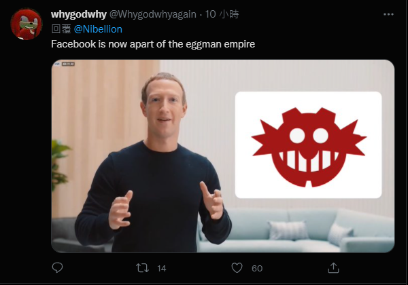
Task: Click the whygodwhy profile avatar
Action: point(27,24)
